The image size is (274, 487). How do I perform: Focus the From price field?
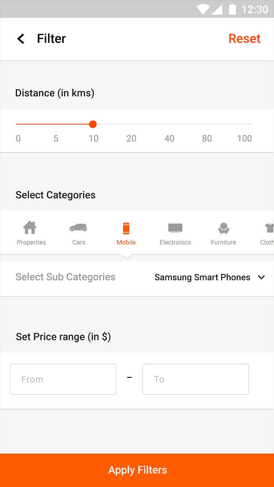coord(63,379)
